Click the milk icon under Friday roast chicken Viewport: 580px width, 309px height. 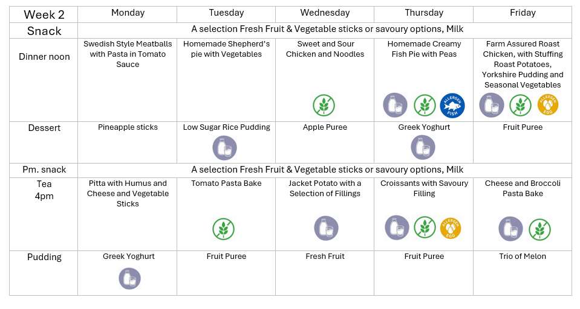[x=492, y=105]
